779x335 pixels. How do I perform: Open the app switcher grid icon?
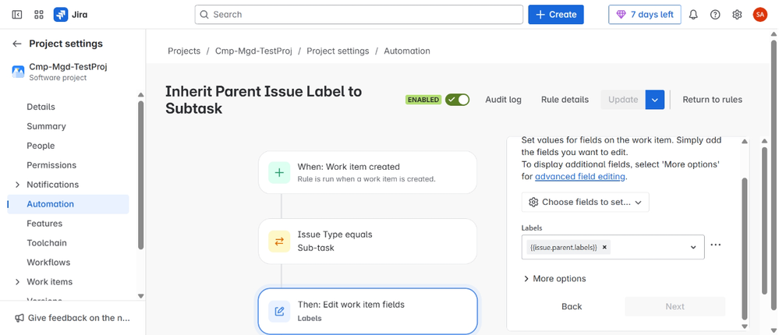point(39,15)
